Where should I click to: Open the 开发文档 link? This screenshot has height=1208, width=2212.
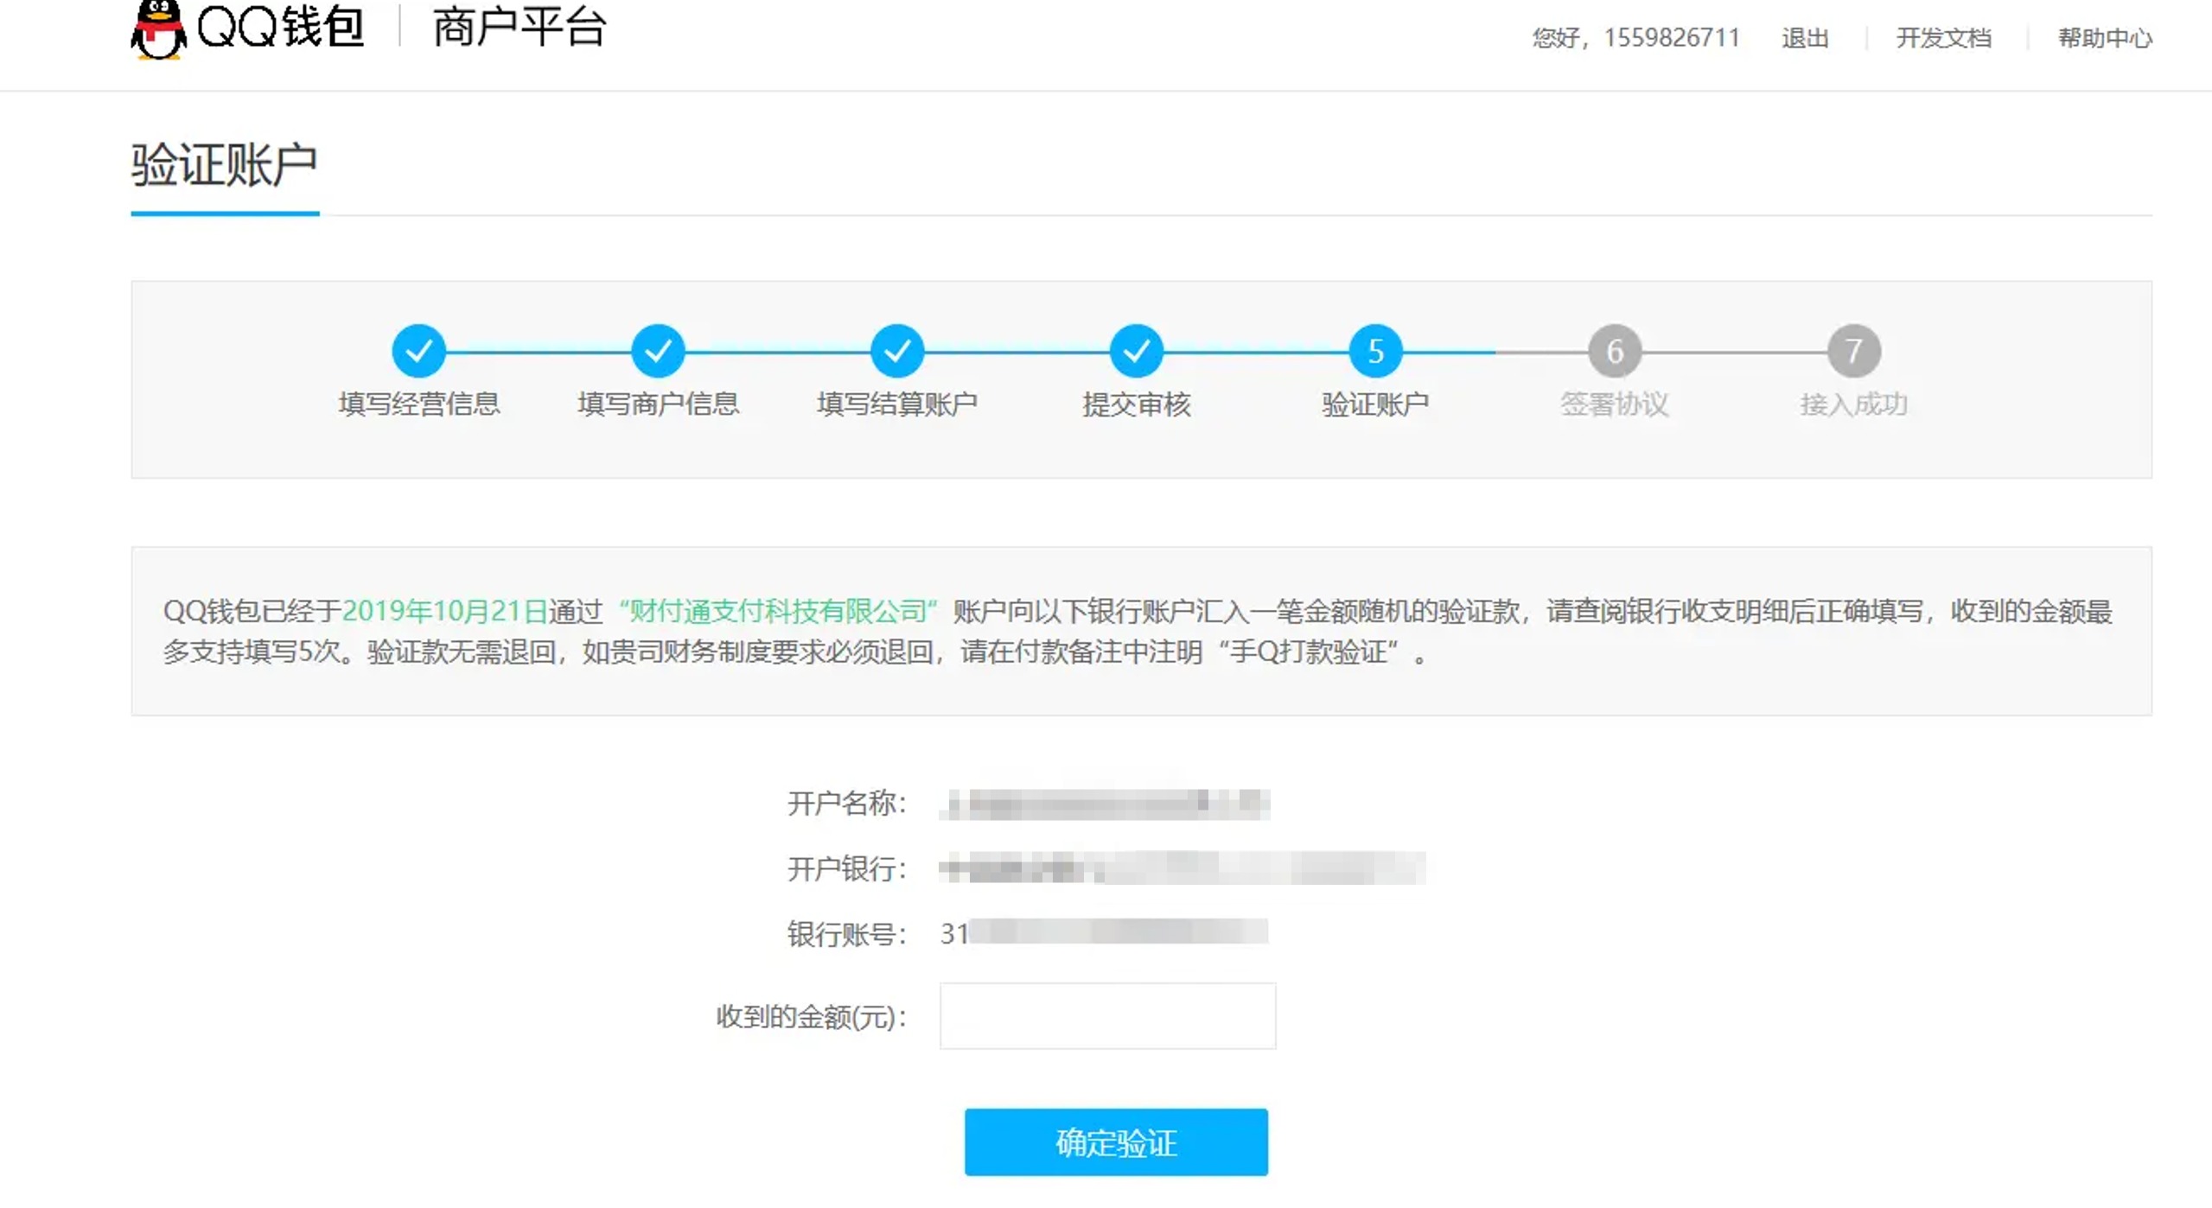1943,38
